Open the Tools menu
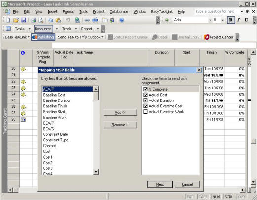 pyautogui.click(x=83, y=12)
